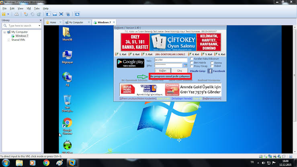Toggle the Proxy-Yavaş checkbox

(192, 66)
